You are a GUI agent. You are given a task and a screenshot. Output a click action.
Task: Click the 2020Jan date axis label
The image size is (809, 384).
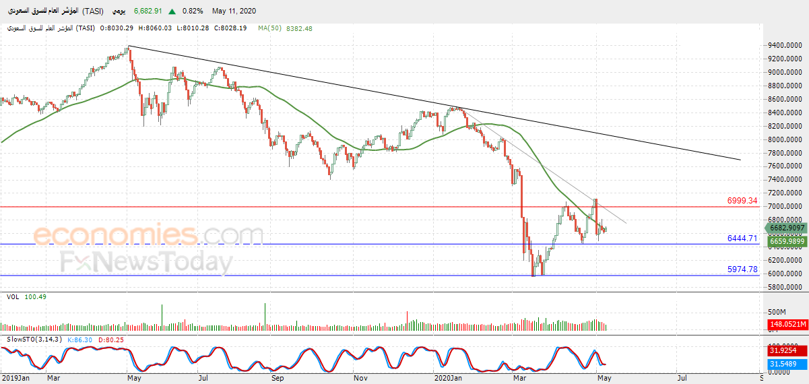[x=449, y=379]
